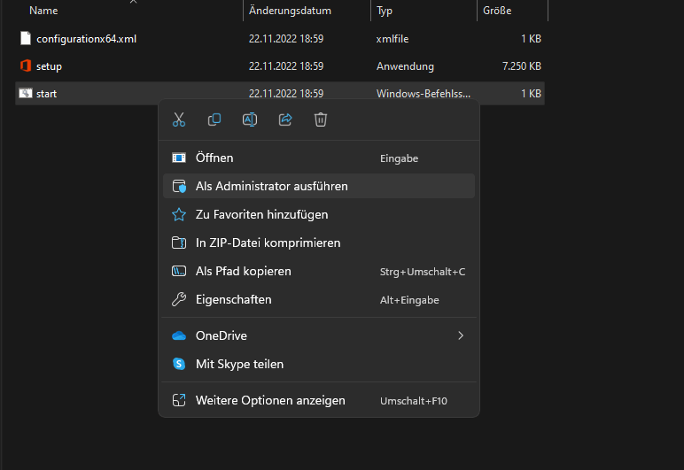Click the Cut scissors icon
The image size is (684, 470).
(x=179, y=119)
